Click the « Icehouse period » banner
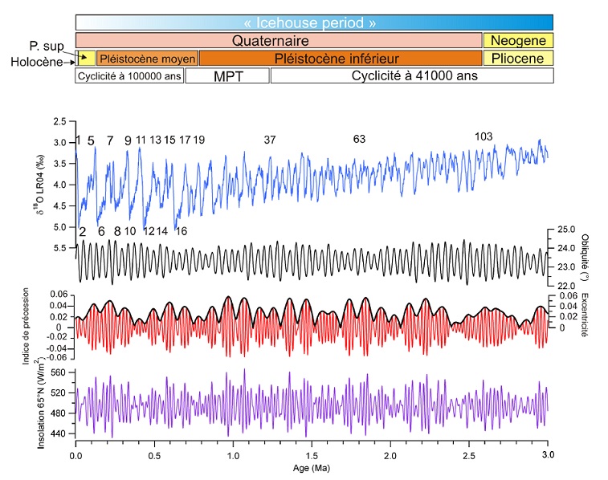The width and height of the screenshot is (608, 480). [314, 22]
